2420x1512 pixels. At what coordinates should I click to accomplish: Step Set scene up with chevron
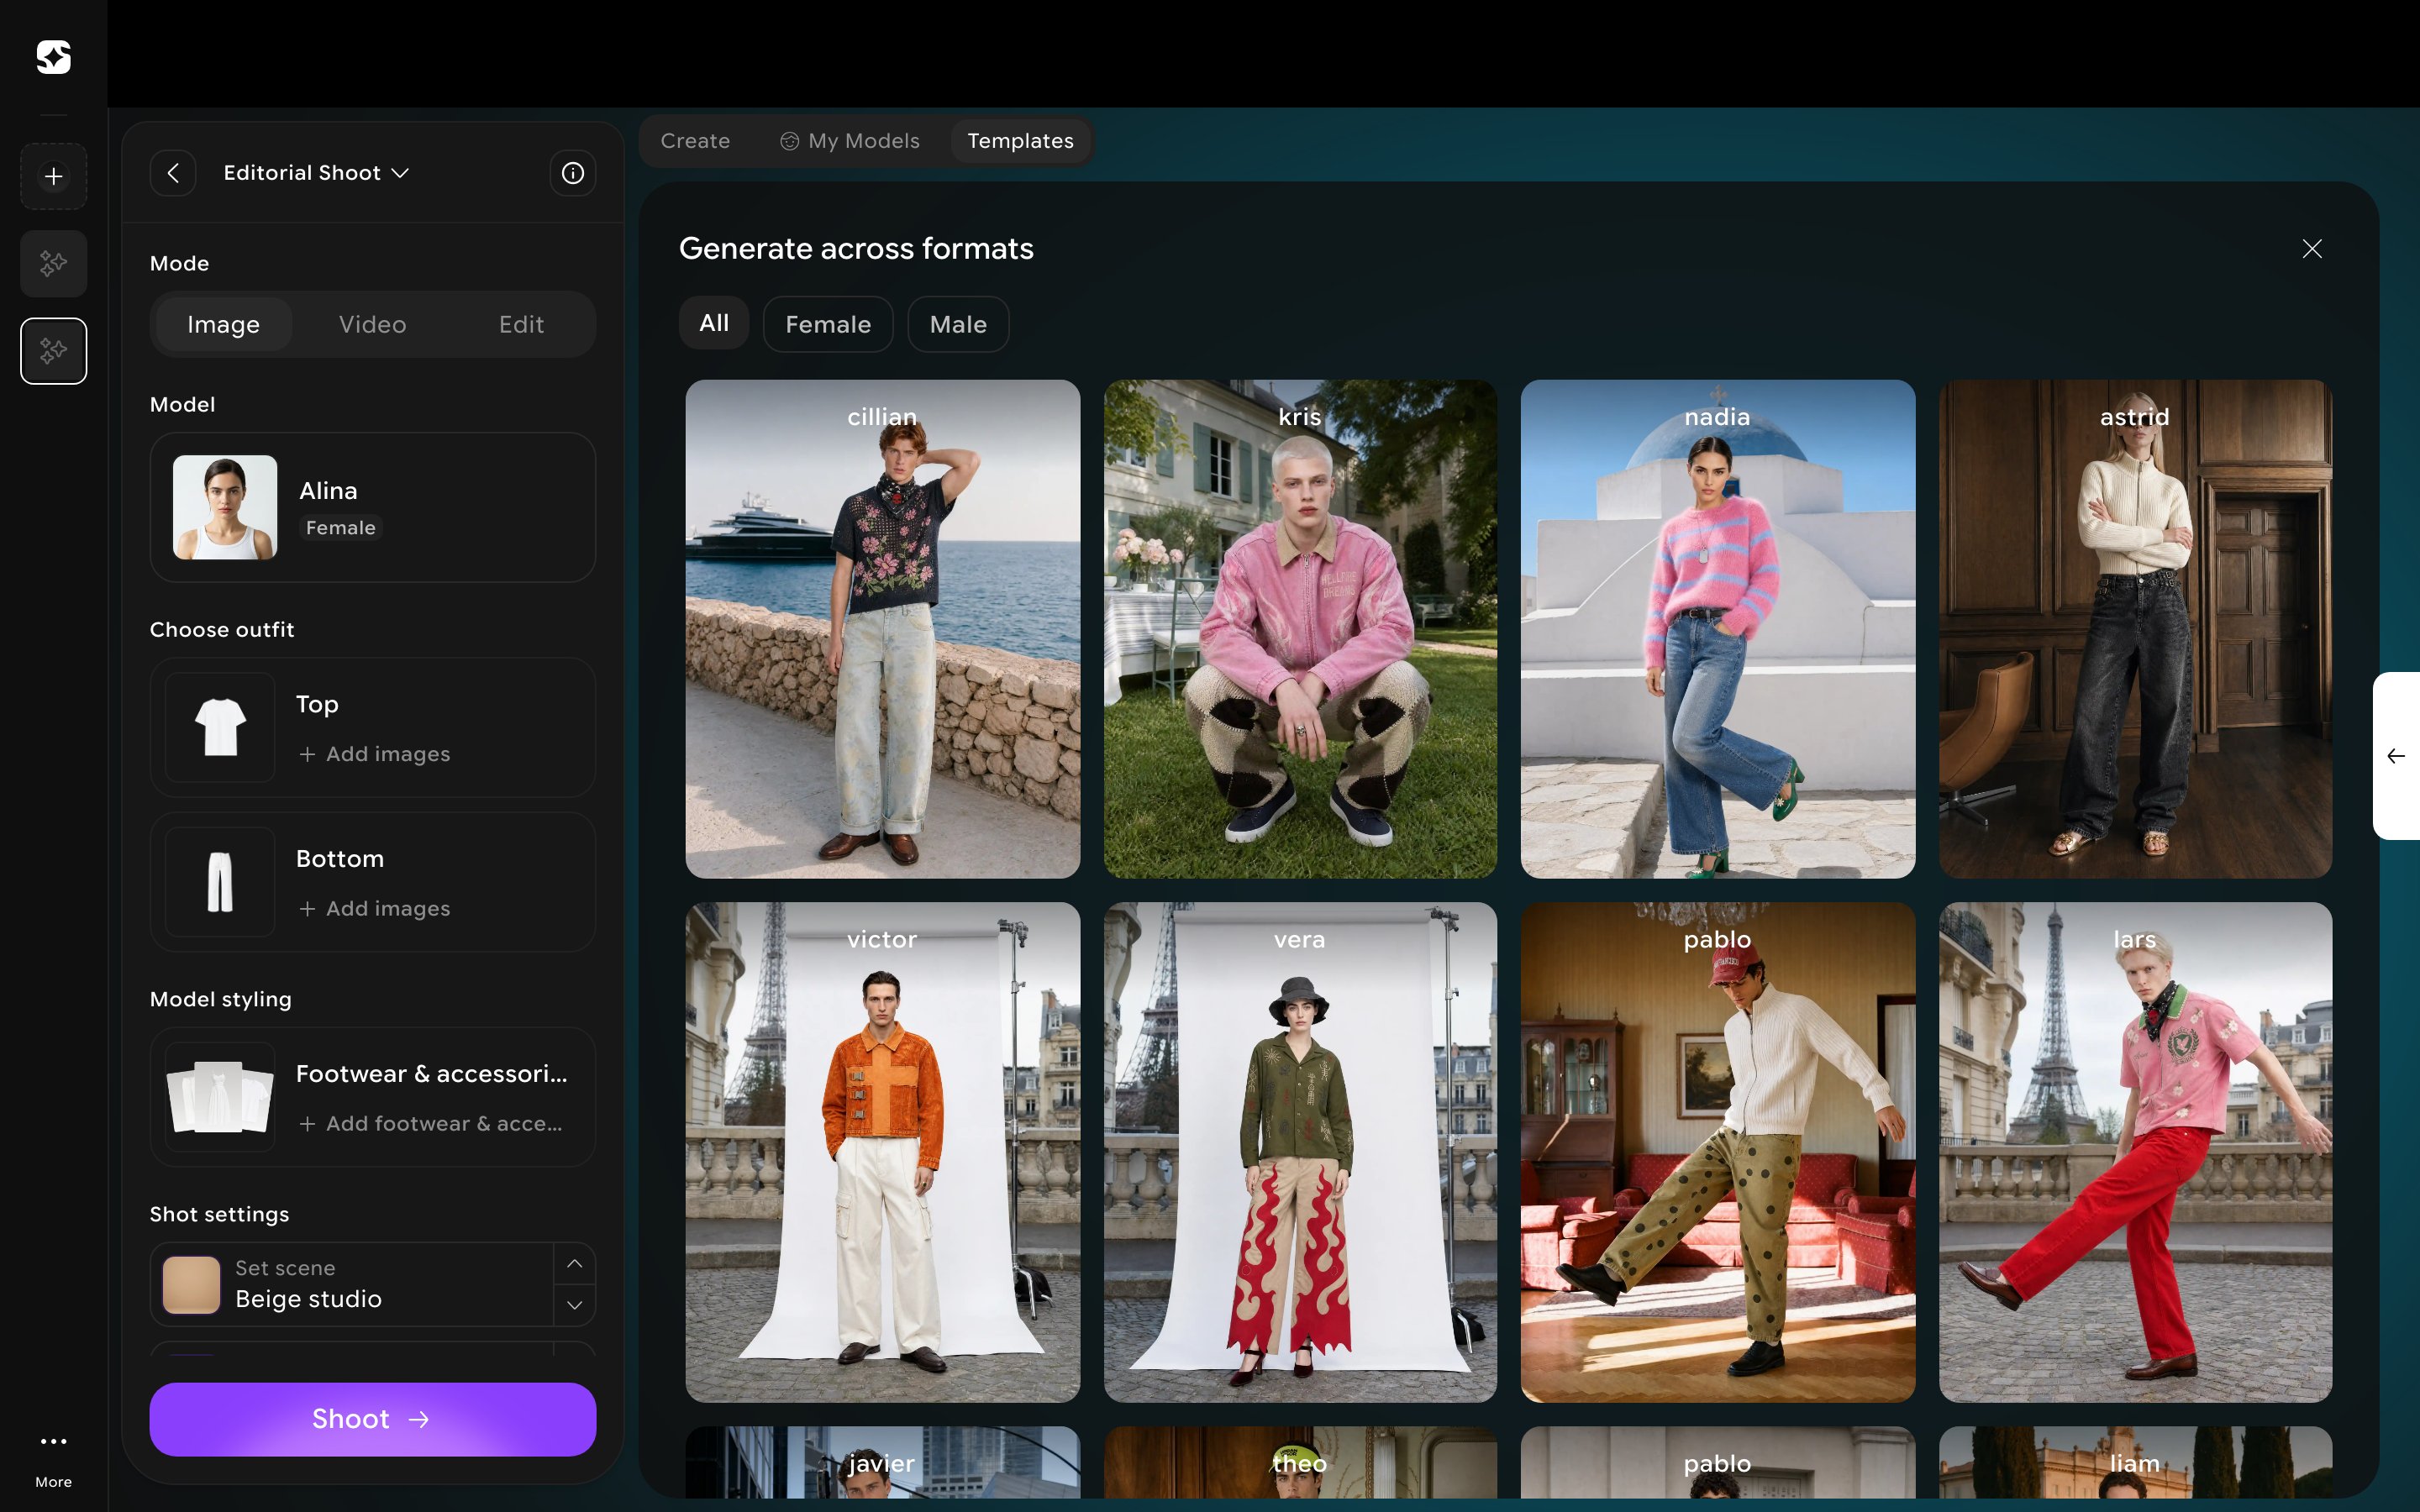click(x=574, y=1264)
